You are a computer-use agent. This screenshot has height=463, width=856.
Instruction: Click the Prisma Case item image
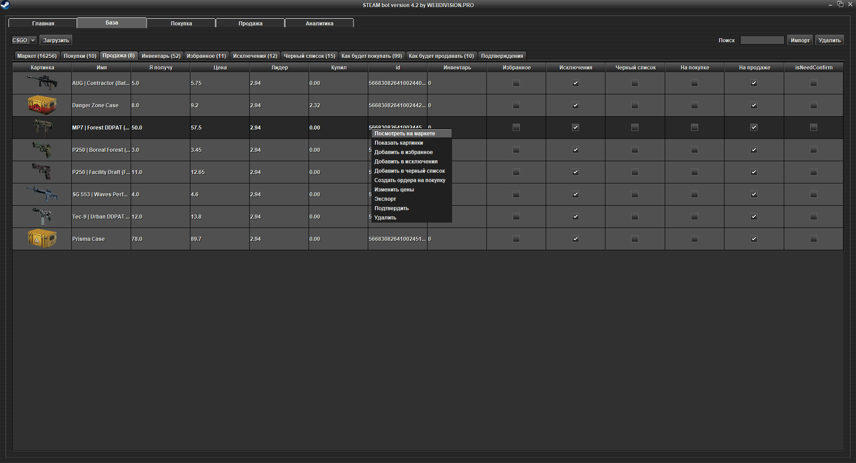point(42,239)
